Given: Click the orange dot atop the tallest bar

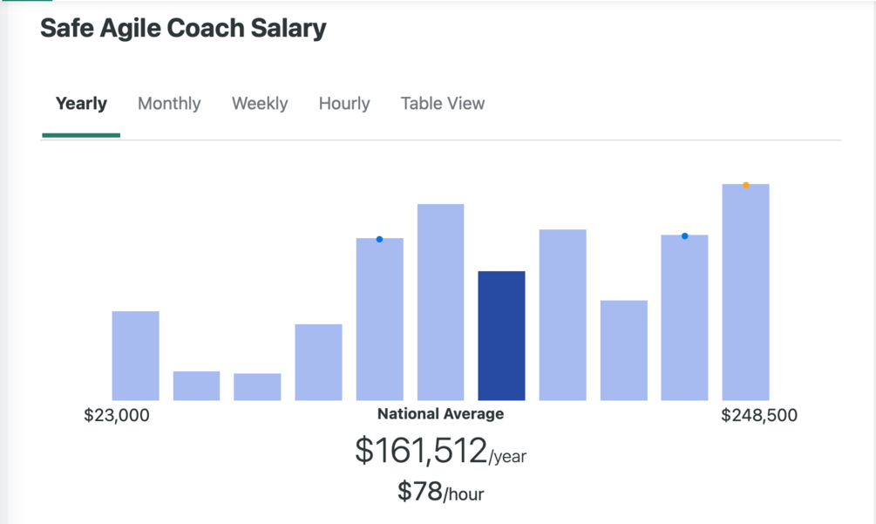Looking at the screenshot, I should pos(746,185).
